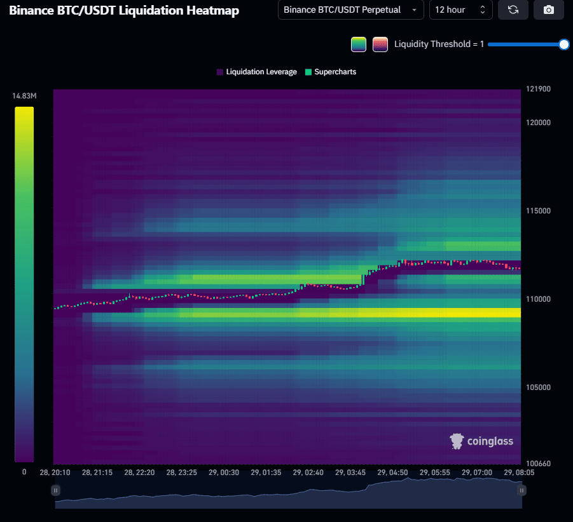Click the refresh chart icon

pyautogui.click(x=513, y=10)
